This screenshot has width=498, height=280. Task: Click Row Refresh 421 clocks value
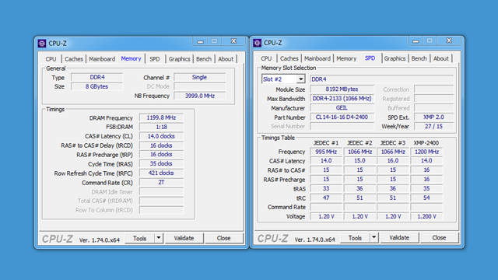[x=161, y=173]
